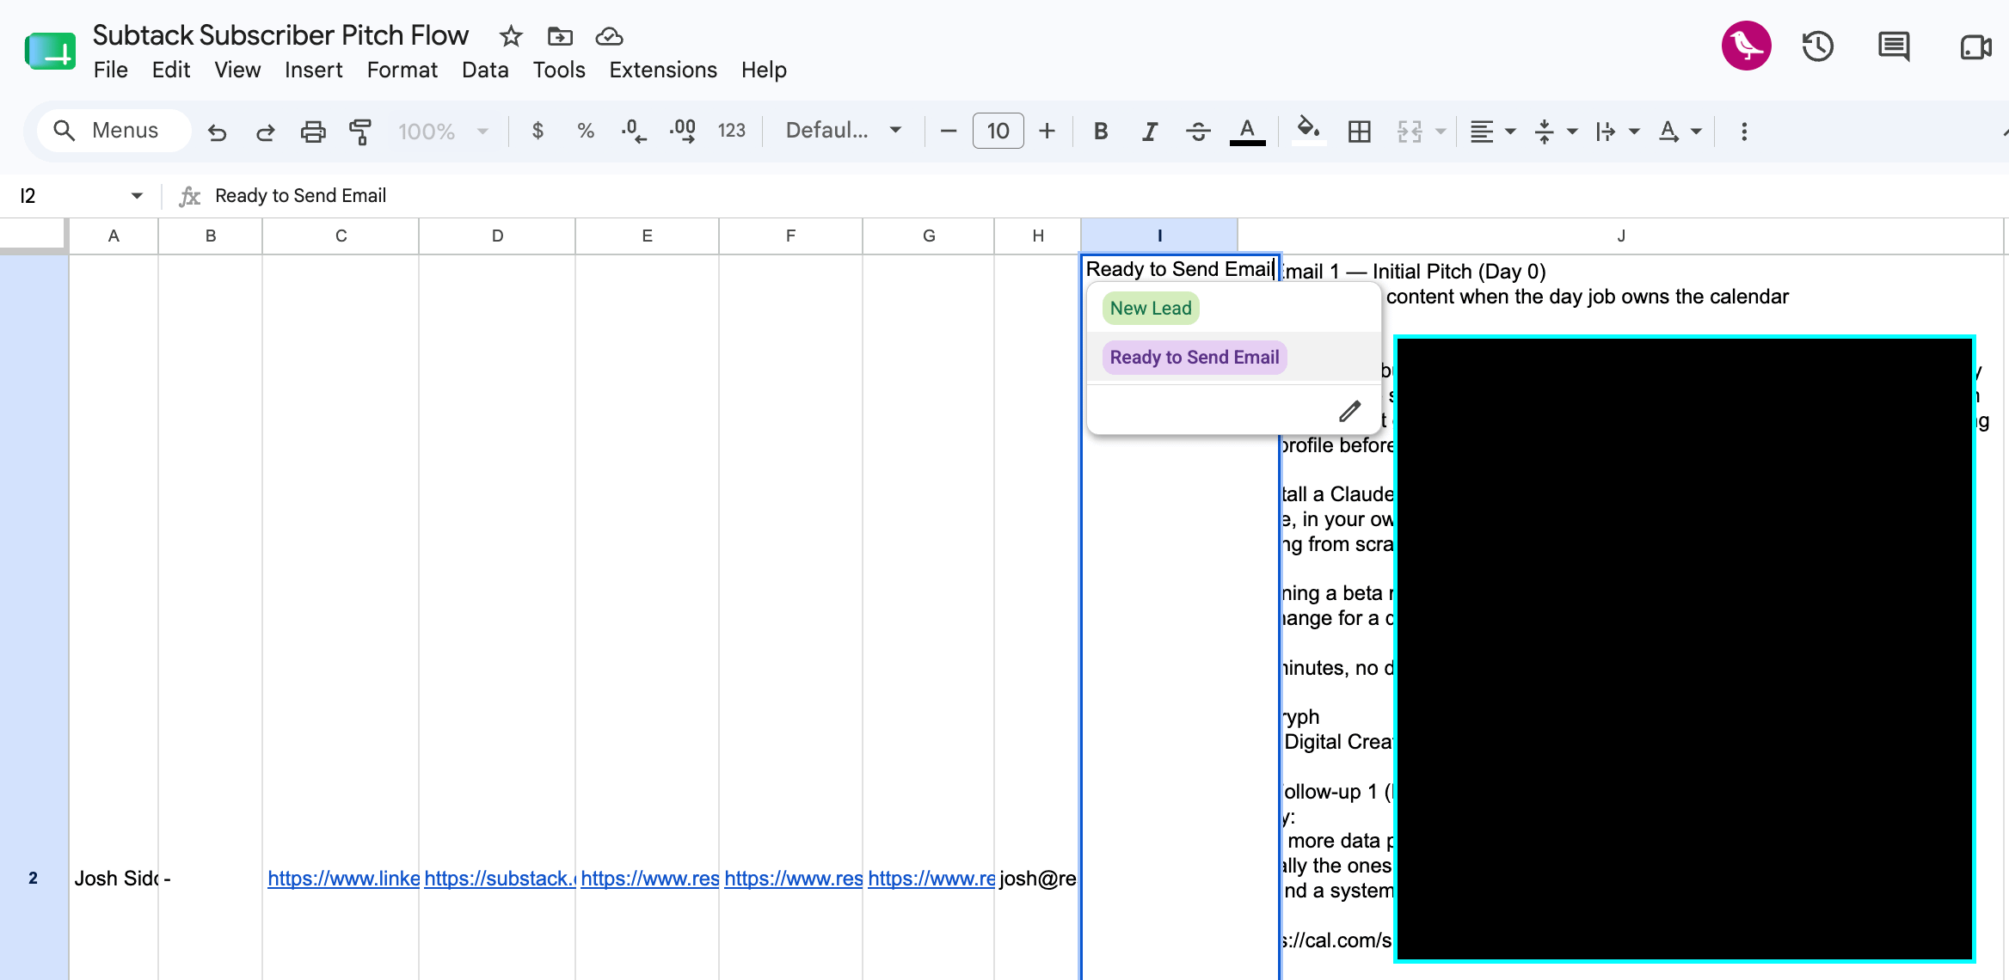The width and height of the screenshot is (2009, 980).
Task: Open the View menu
Action: coord(237,70)
